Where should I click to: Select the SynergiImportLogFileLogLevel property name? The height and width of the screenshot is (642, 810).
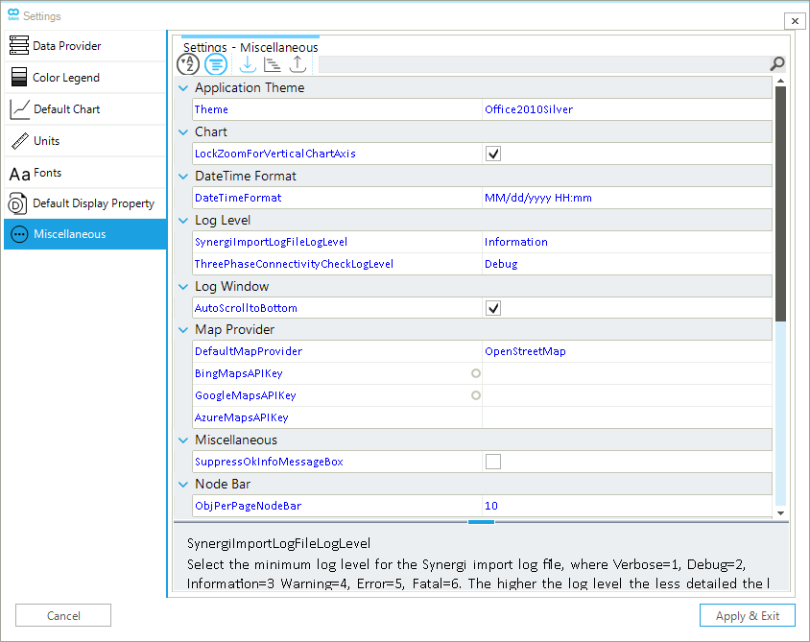271,242
